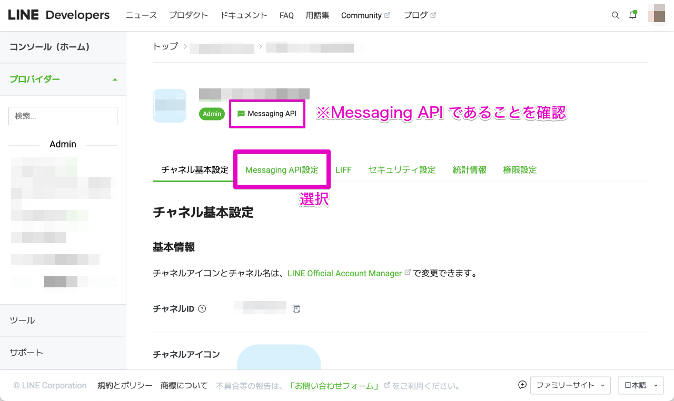Open the 日本語 language dropdown
Screen dimensions: 674x401
[640, 385]
